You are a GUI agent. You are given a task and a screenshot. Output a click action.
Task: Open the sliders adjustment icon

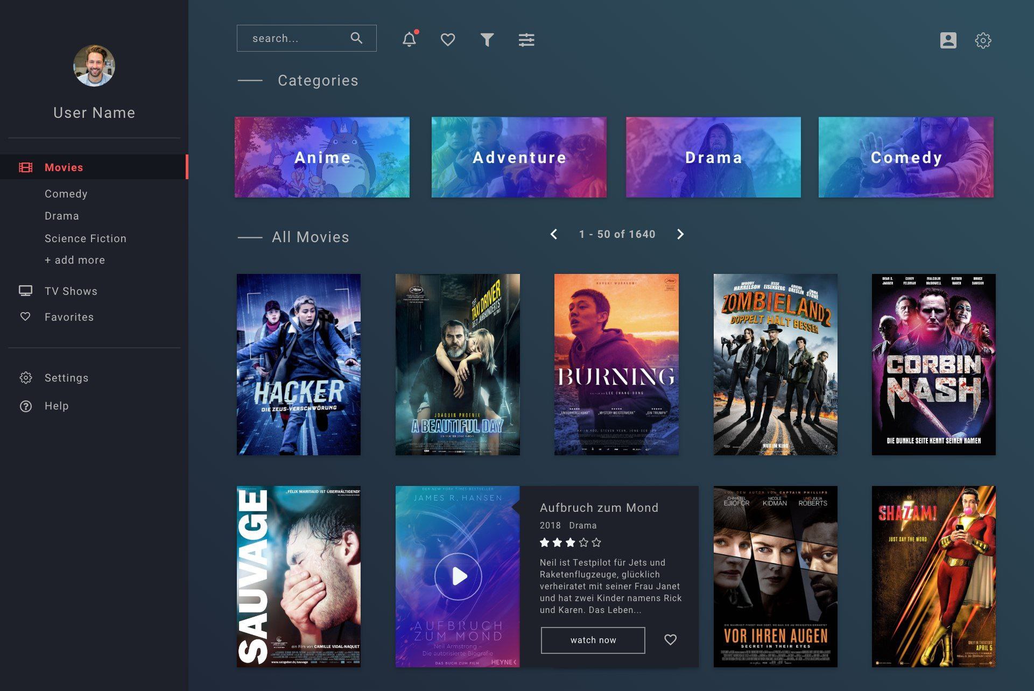[526, 40]
